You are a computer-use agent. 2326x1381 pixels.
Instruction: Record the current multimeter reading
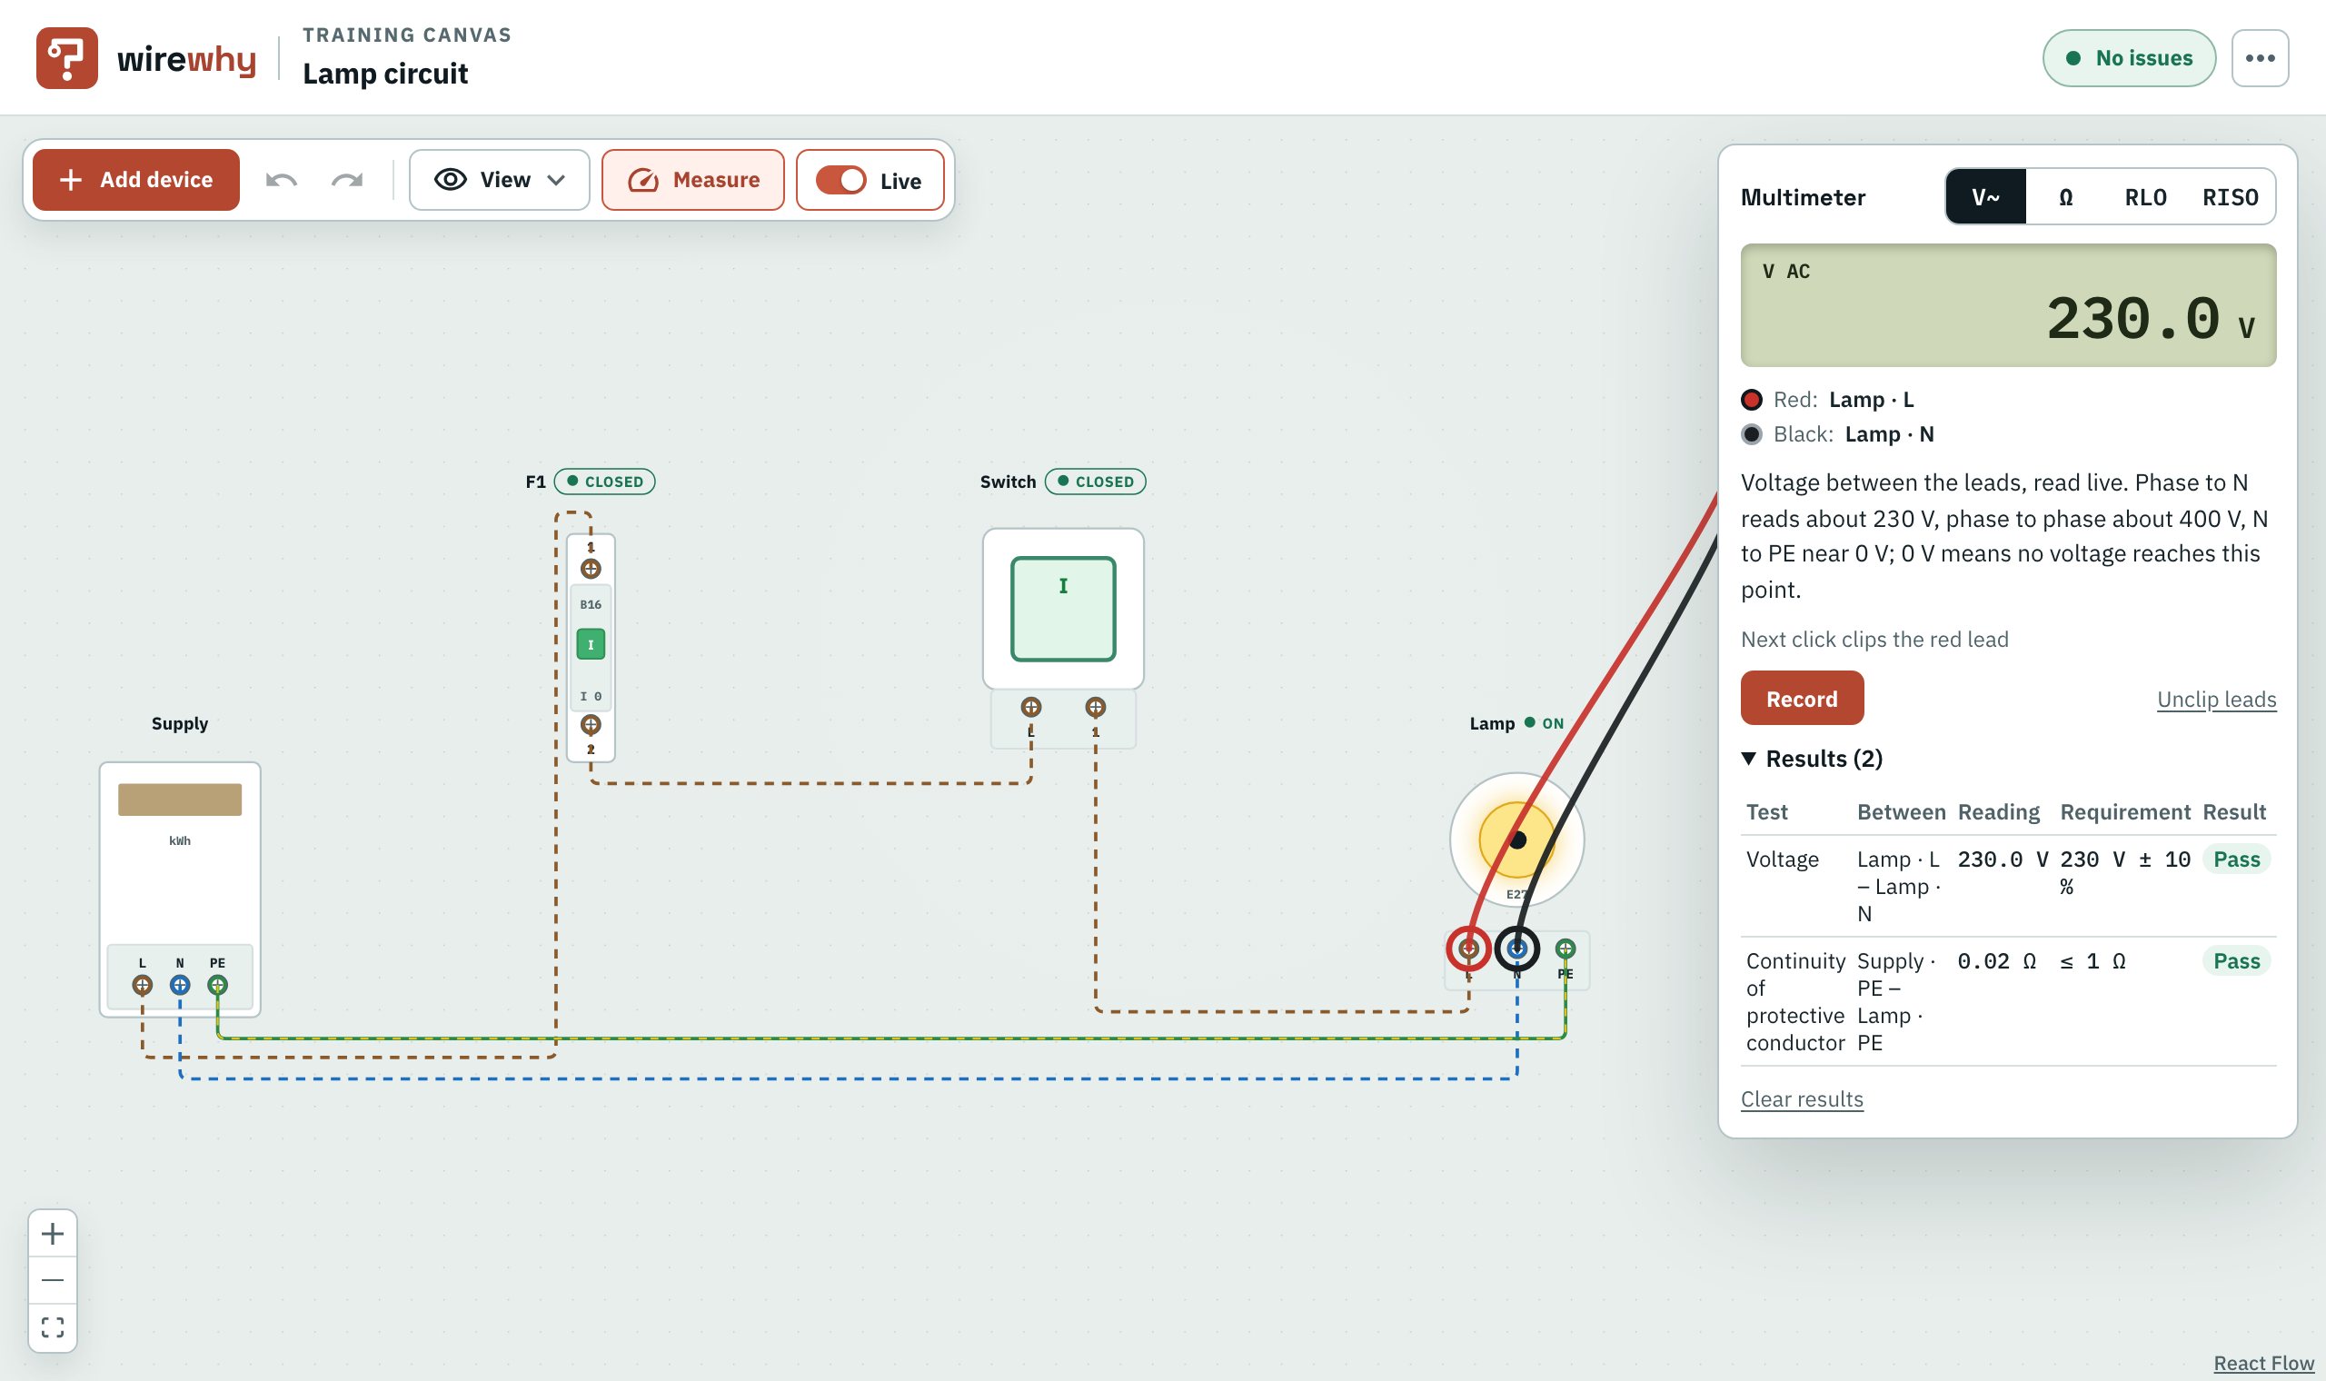(x=1802, y=698)
